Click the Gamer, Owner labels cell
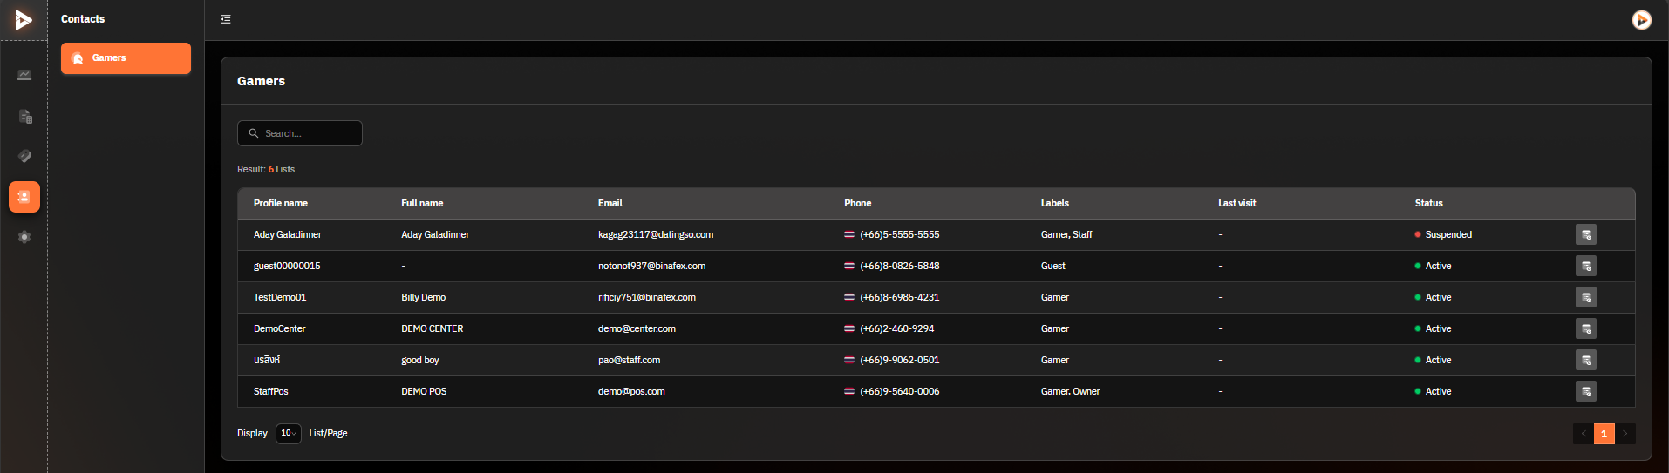Screen dimensions: 1669x473 click(1070, 391)
